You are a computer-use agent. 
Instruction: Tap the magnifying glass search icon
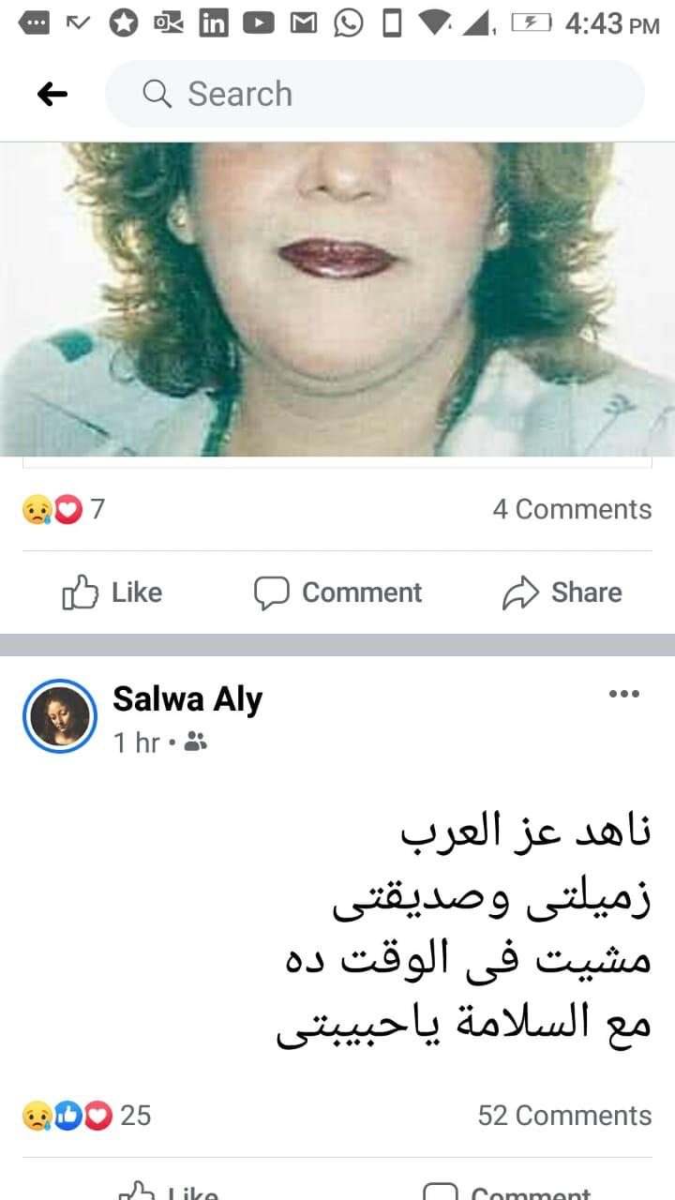[x=157, y=94]
